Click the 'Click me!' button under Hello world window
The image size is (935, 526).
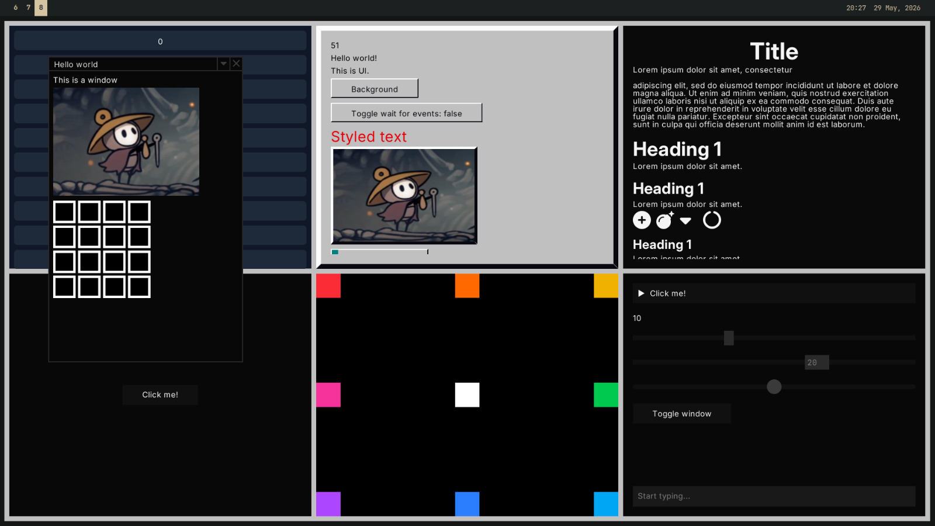(x=160, y=395)
